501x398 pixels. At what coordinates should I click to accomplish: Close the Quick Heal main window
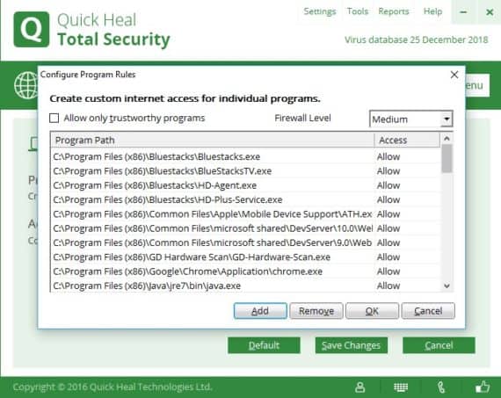point(490,12)
